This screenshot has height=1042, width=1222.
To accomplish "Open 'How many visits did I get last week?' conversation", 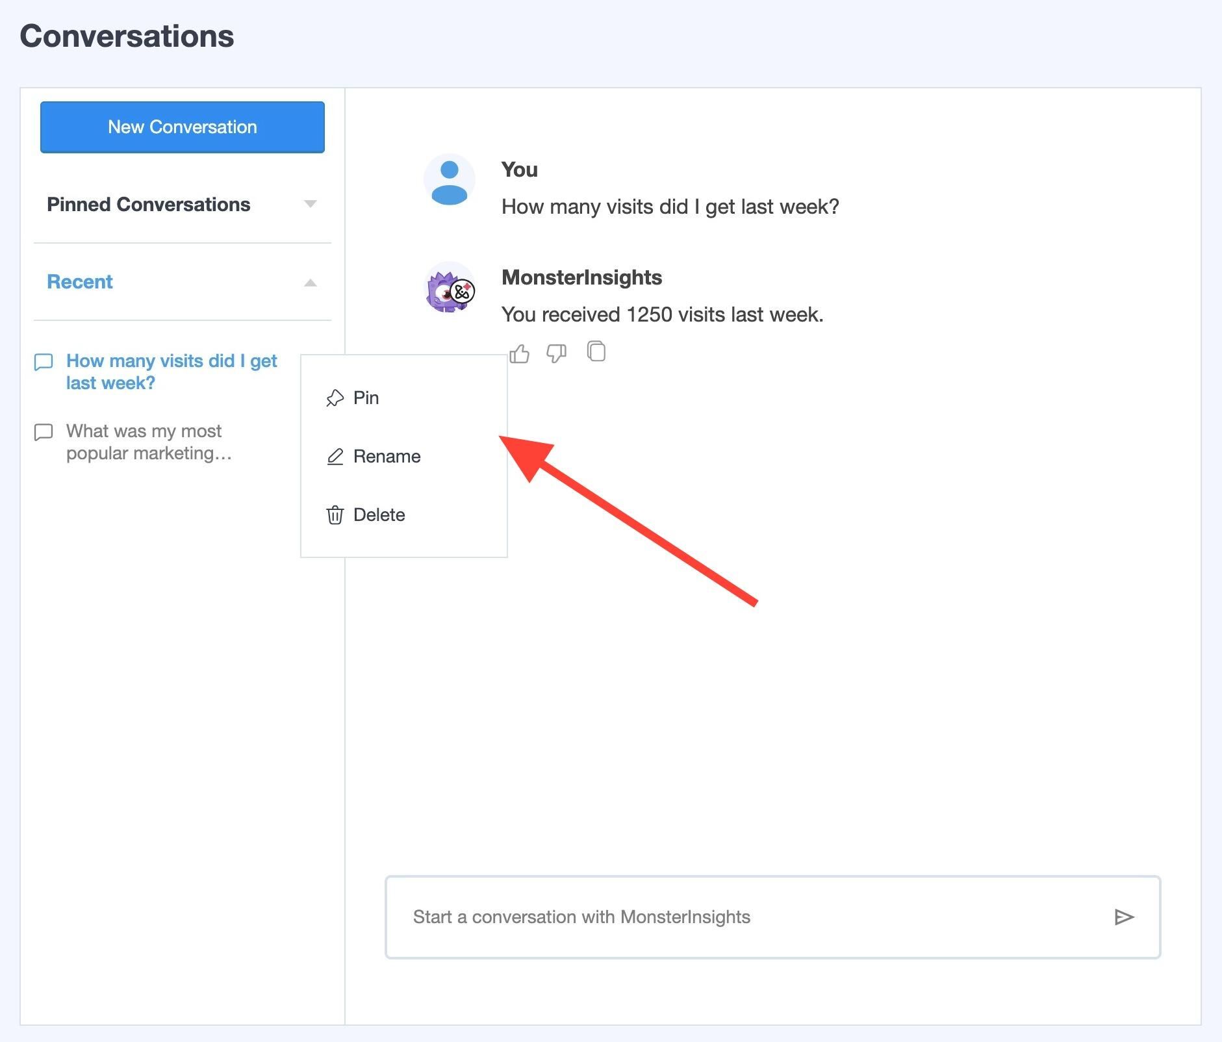I will click(x=172, y=372).
